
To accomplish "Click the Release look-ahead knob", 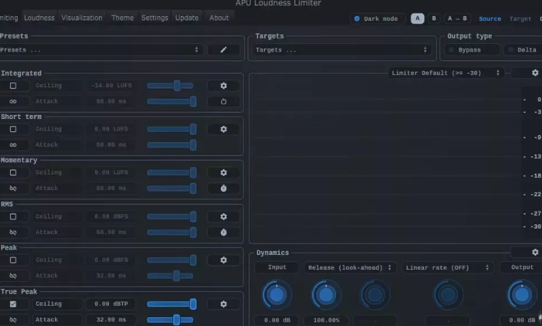I will click(326, 295).
